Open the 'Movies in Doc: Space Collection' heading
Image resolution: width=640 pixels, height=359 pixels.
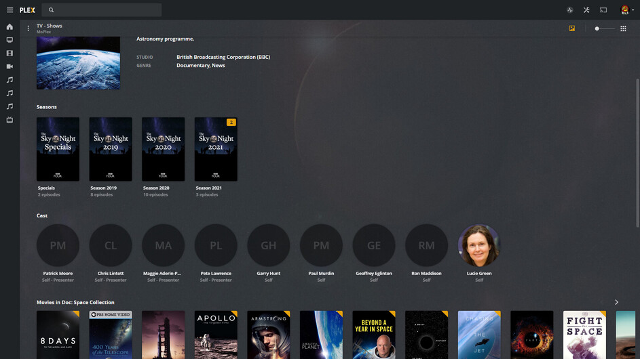pos(75,302)
